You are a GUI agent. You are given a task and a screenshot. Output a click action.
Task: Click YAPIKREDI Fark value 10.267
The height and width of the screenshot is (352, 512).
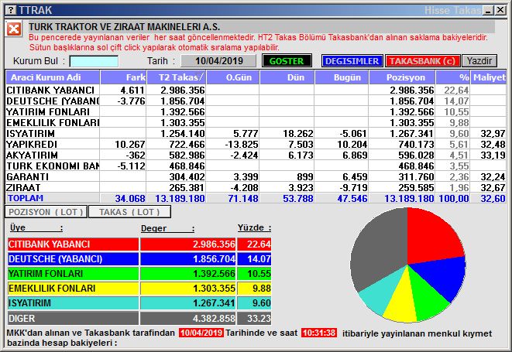click(130, 144)
